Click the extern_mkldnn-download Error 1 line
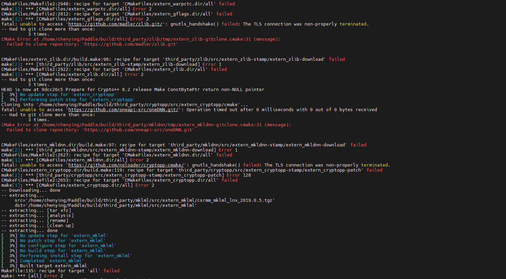The width and height of the screenshot is (506, 279). coord(119,150)
